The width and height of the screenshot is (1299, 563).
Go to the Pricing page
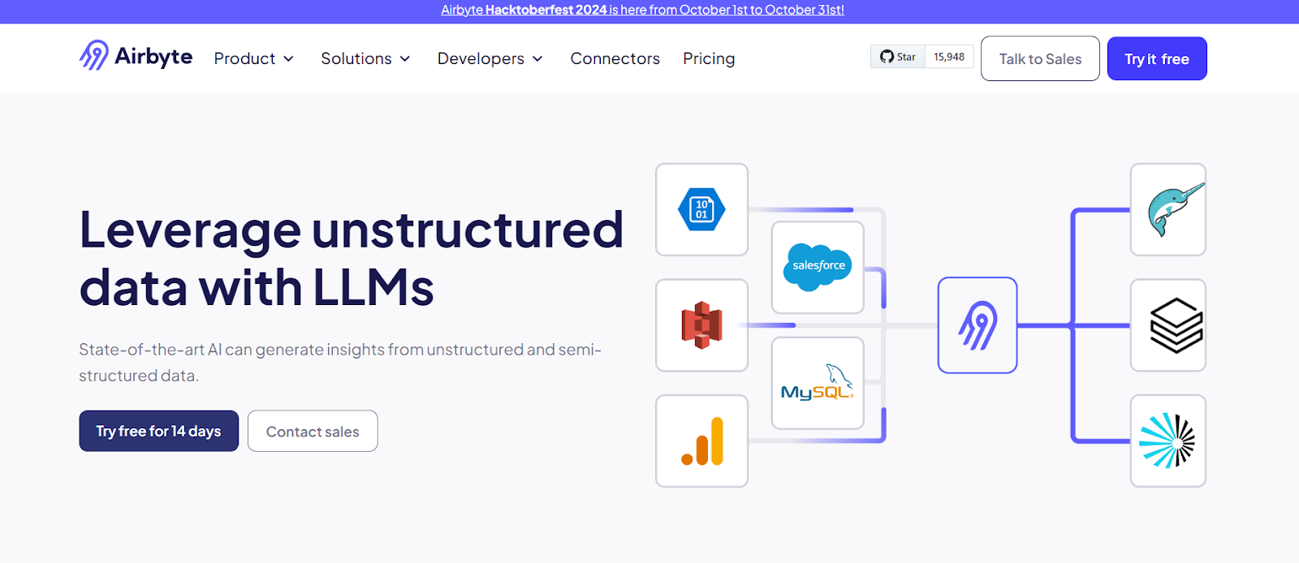pyautogui.click(x=709, y=58)
